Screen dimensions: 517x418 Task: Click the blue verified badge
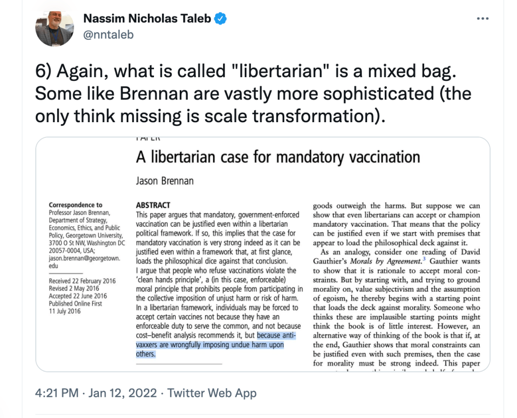(x=220, y=19)
